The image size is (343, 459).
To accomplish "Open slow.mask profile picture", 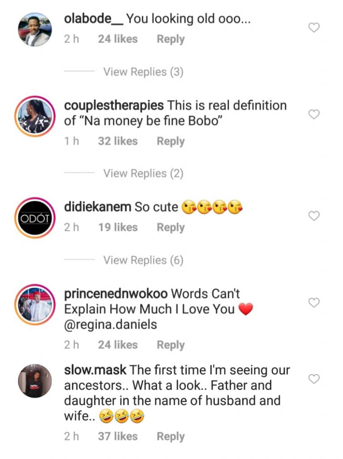I will pos(35,381).
